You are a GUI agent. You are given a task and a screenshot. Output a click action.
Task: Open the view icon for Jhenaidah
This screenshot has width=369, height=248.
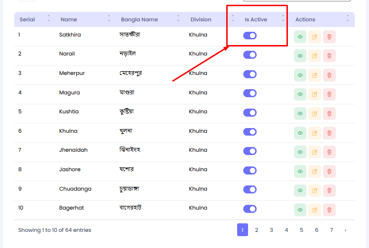[300, 152]
